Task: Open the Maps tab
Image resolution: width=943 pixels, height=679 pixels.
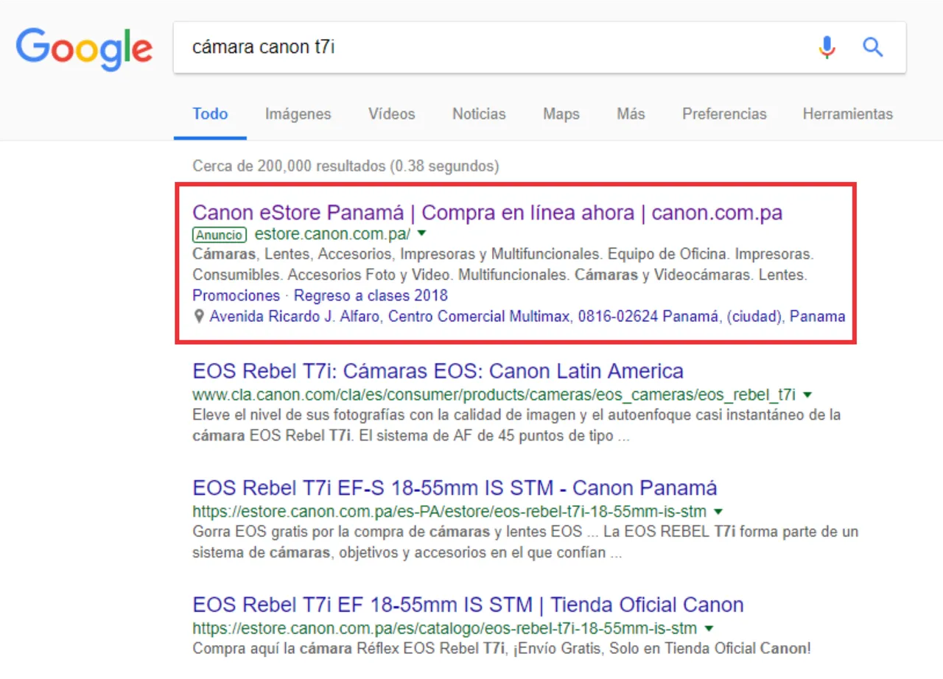Action: point(561,114)
